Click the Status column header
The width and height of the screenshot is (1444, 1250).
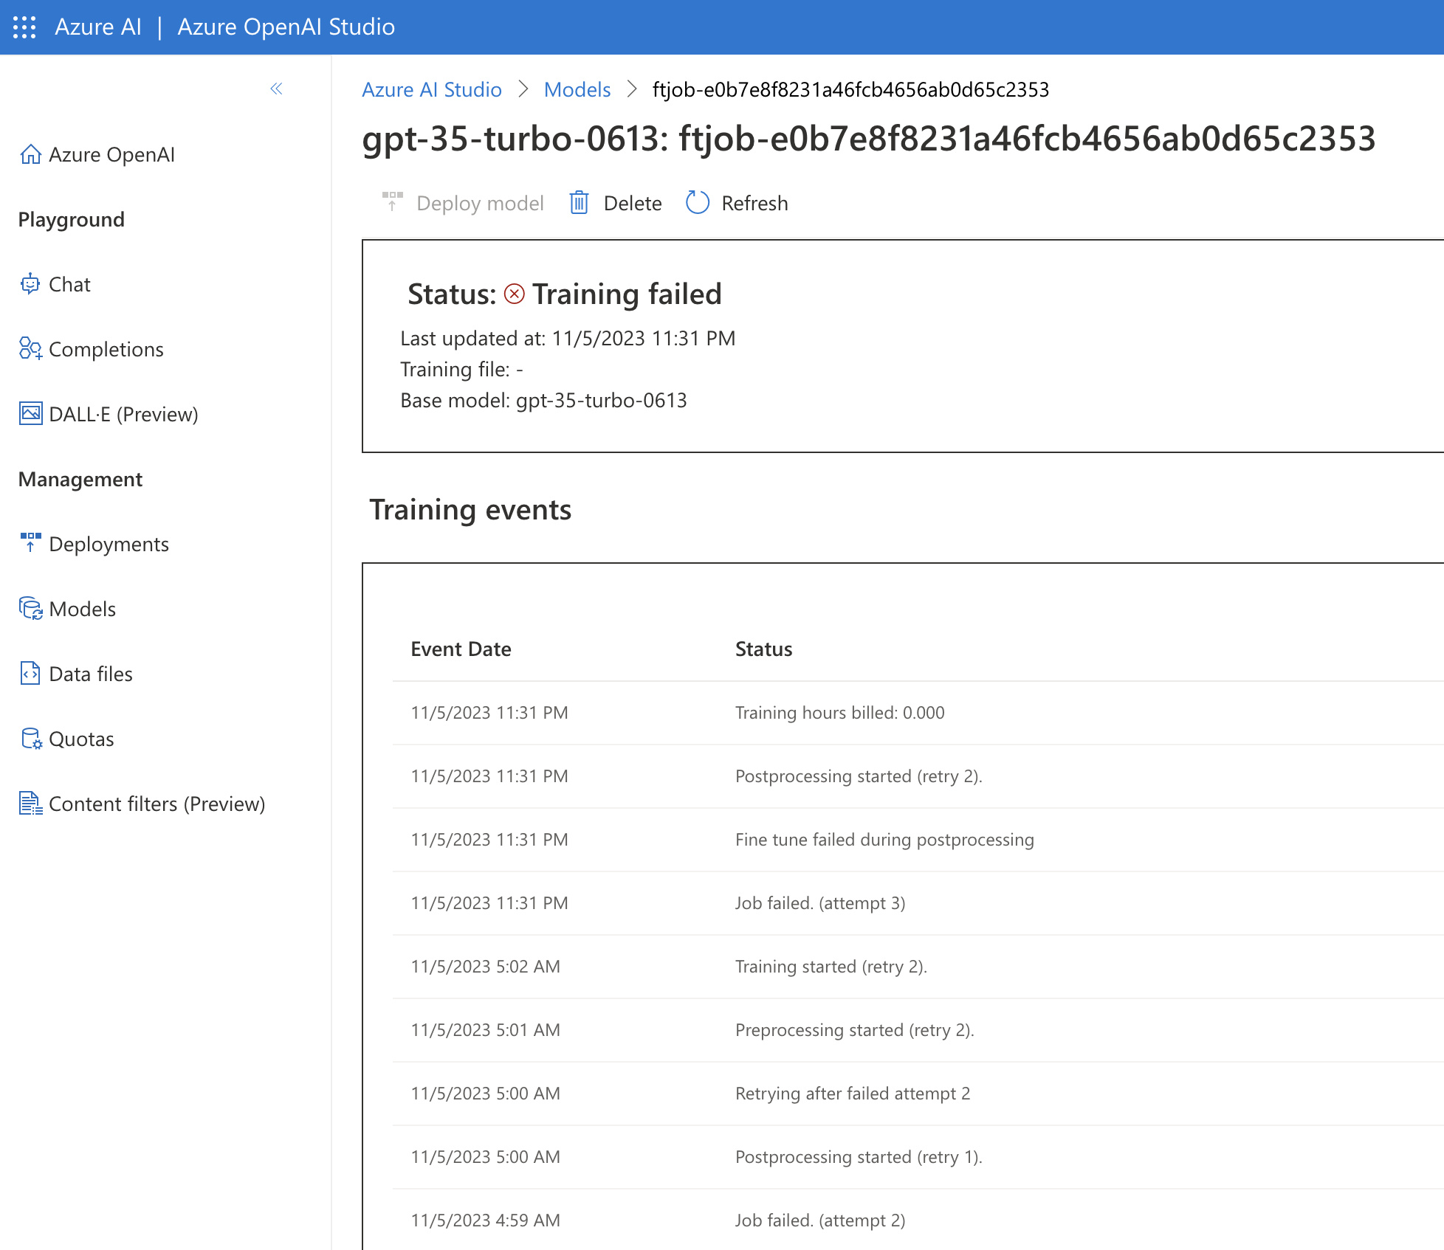[x=763, y=649]
